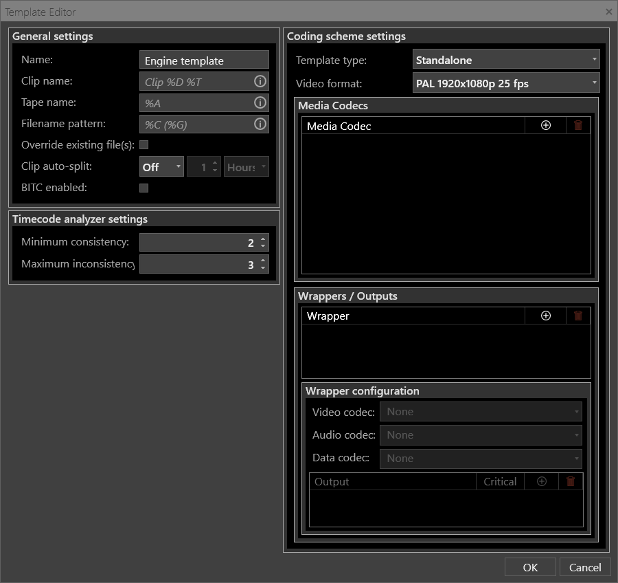
Task: Click the Critical column header
Action: [x=500, y=481]
